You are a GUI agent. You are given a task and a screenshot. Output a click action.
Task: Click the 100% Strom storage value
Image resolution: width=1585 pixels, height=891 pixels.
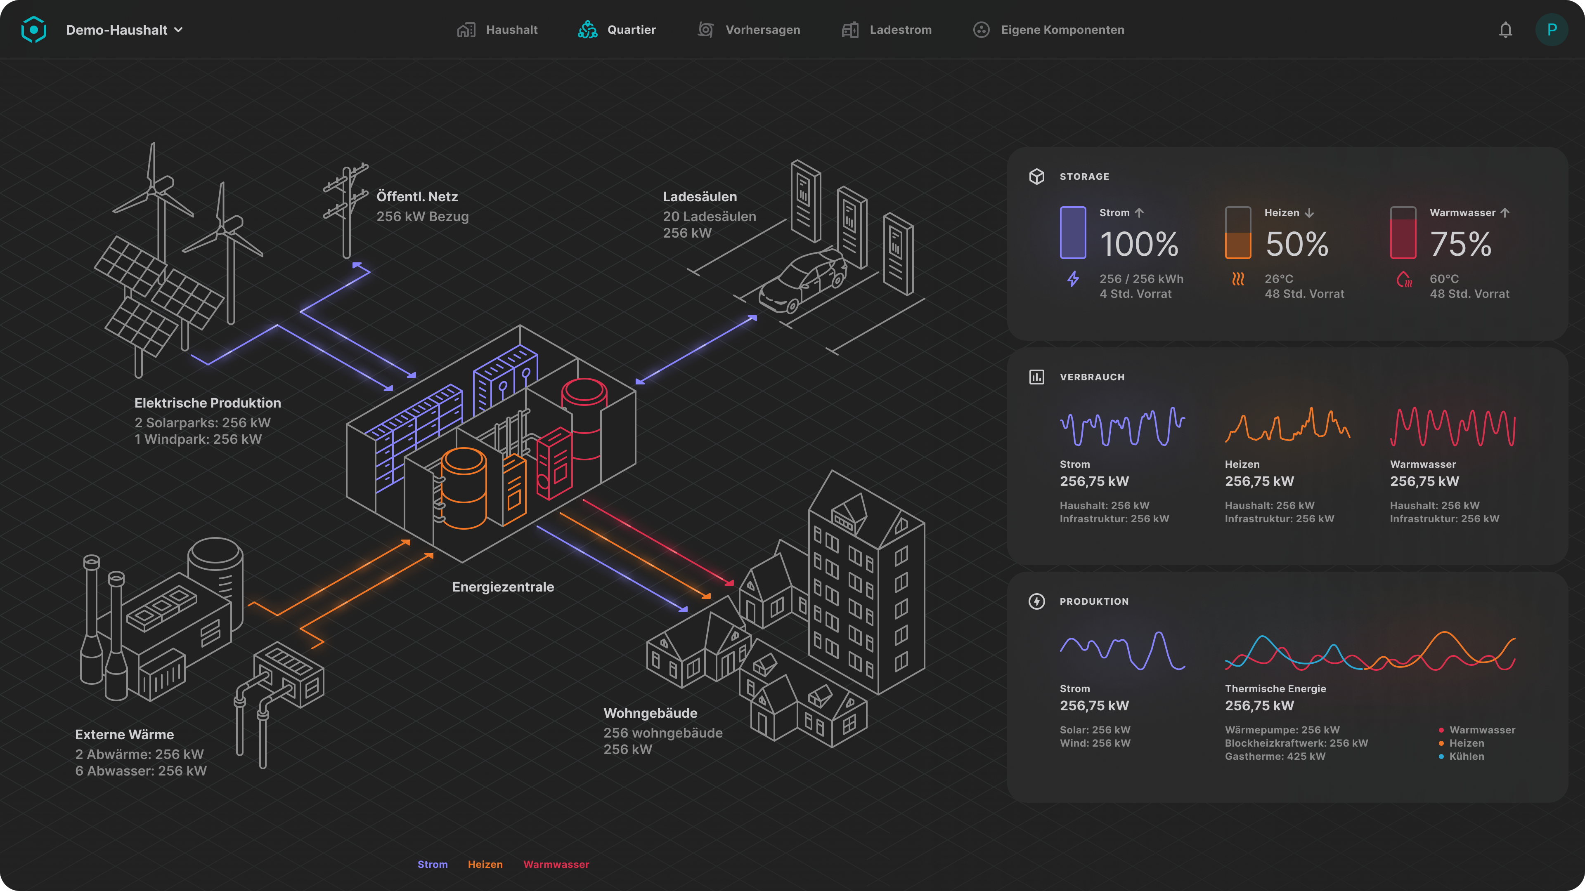coord(1139,244)
